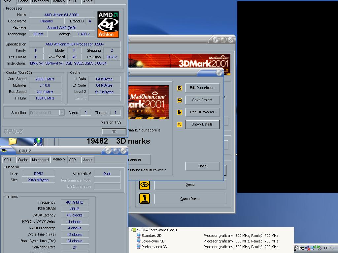Click the HT Link 1004.6 MHz value
The height and width of the screenshot is (253, 338).
[45, 98]
